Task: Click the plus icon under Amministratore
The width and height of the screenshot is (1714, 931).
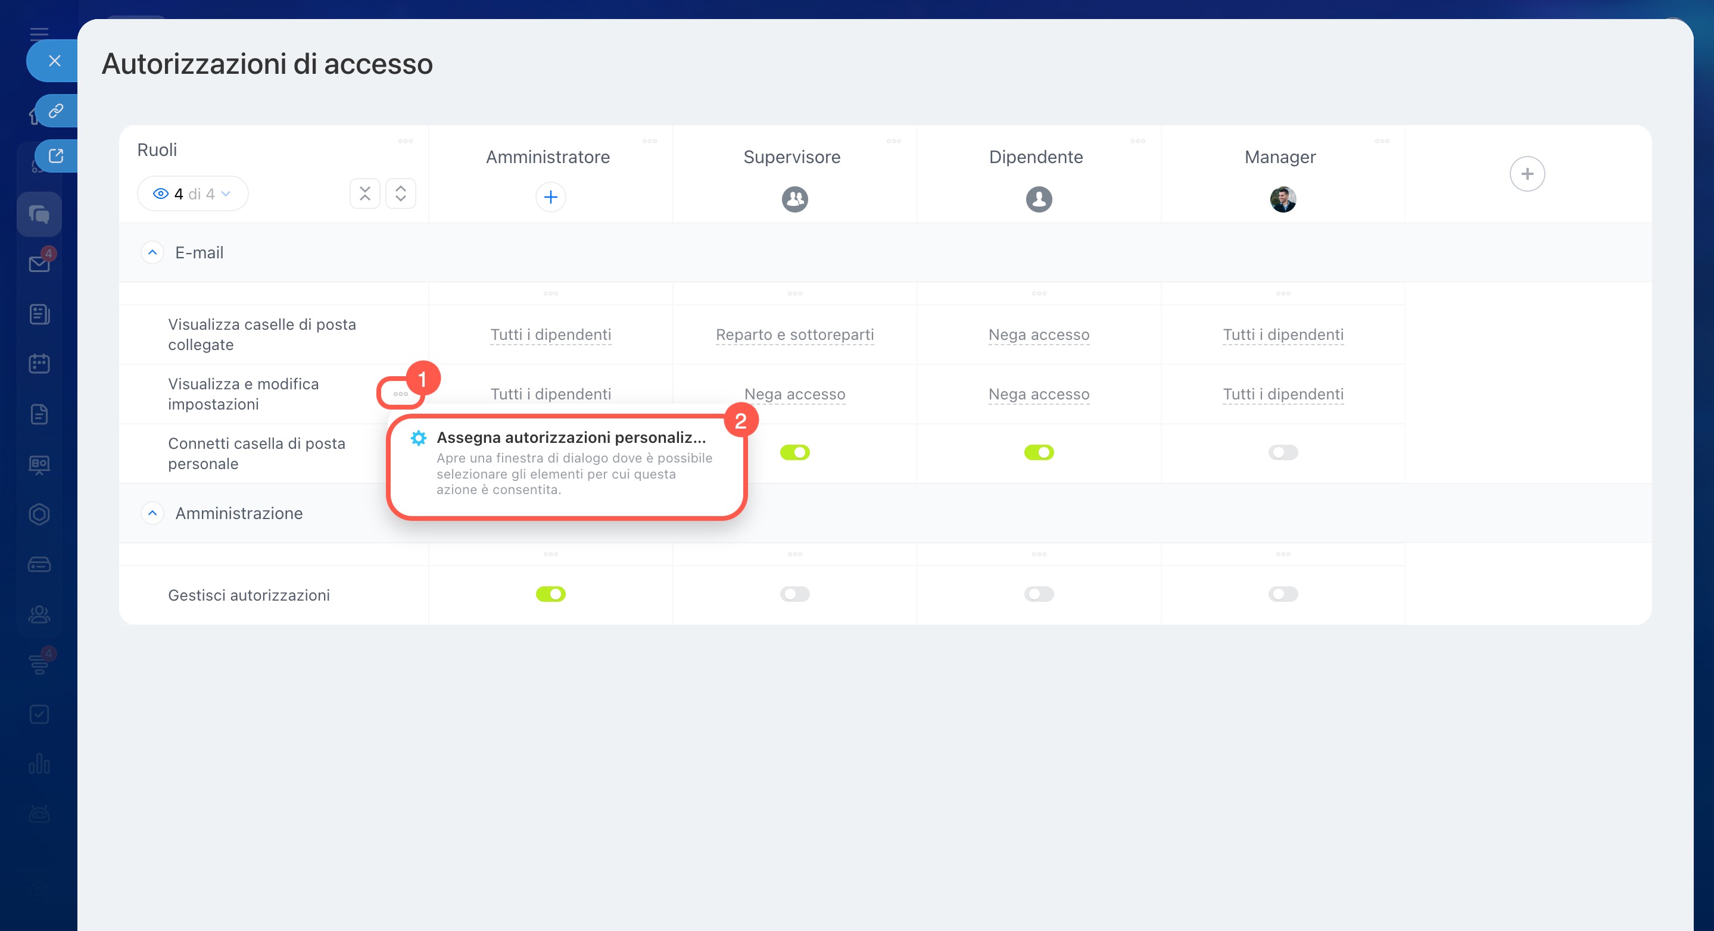Action: (550, 197)
